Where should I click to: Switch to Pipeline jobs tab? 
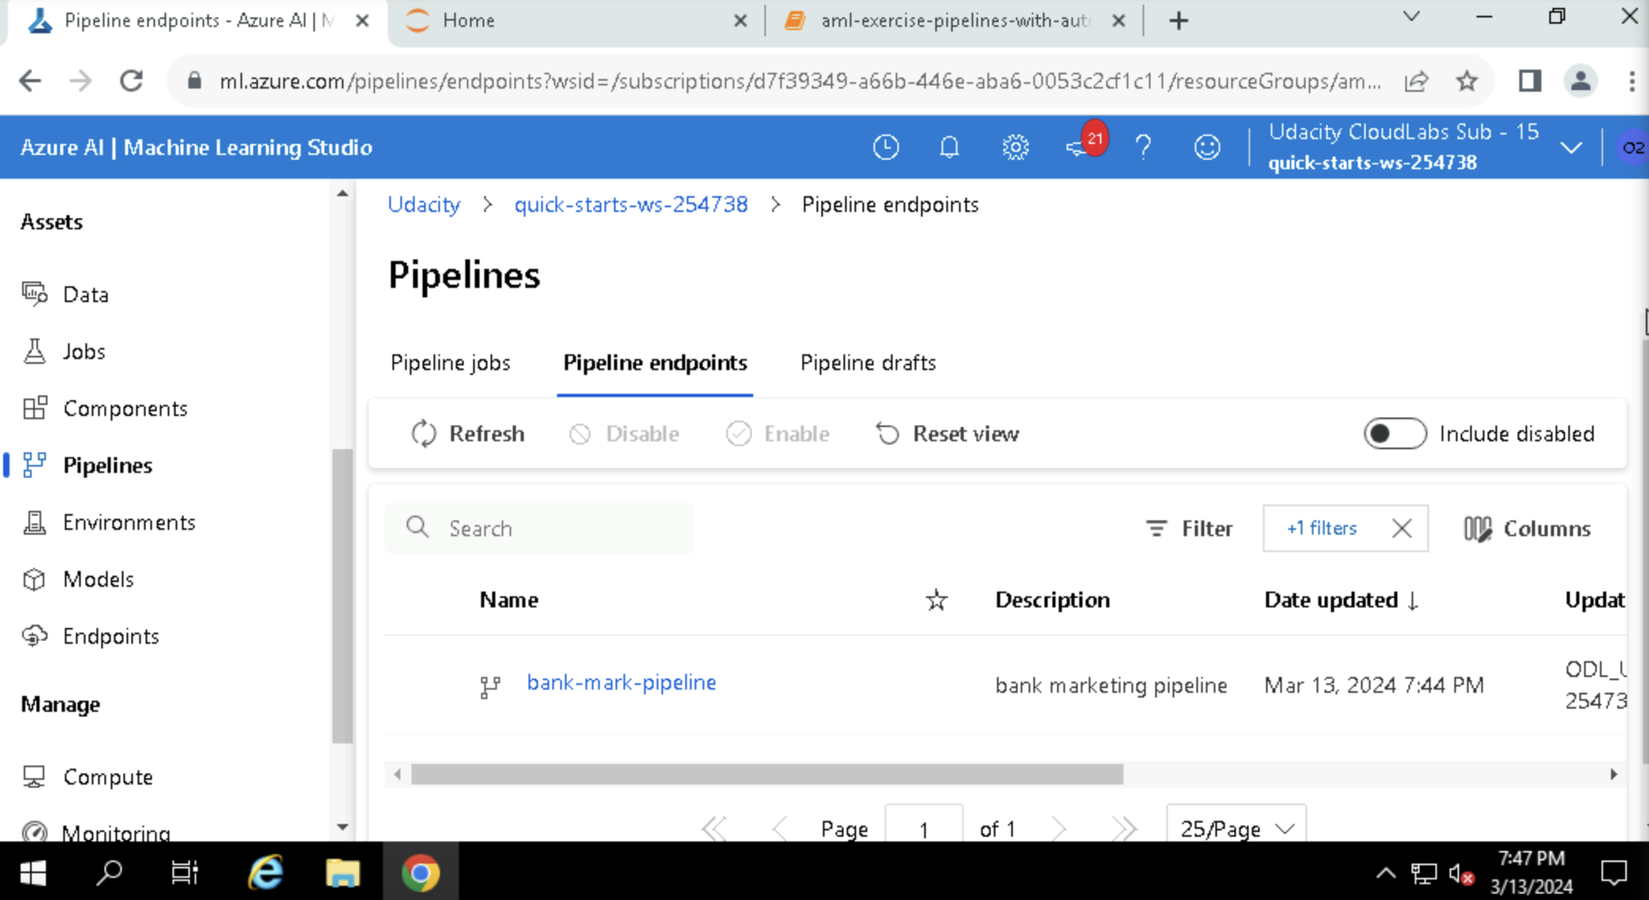[450, 363]
